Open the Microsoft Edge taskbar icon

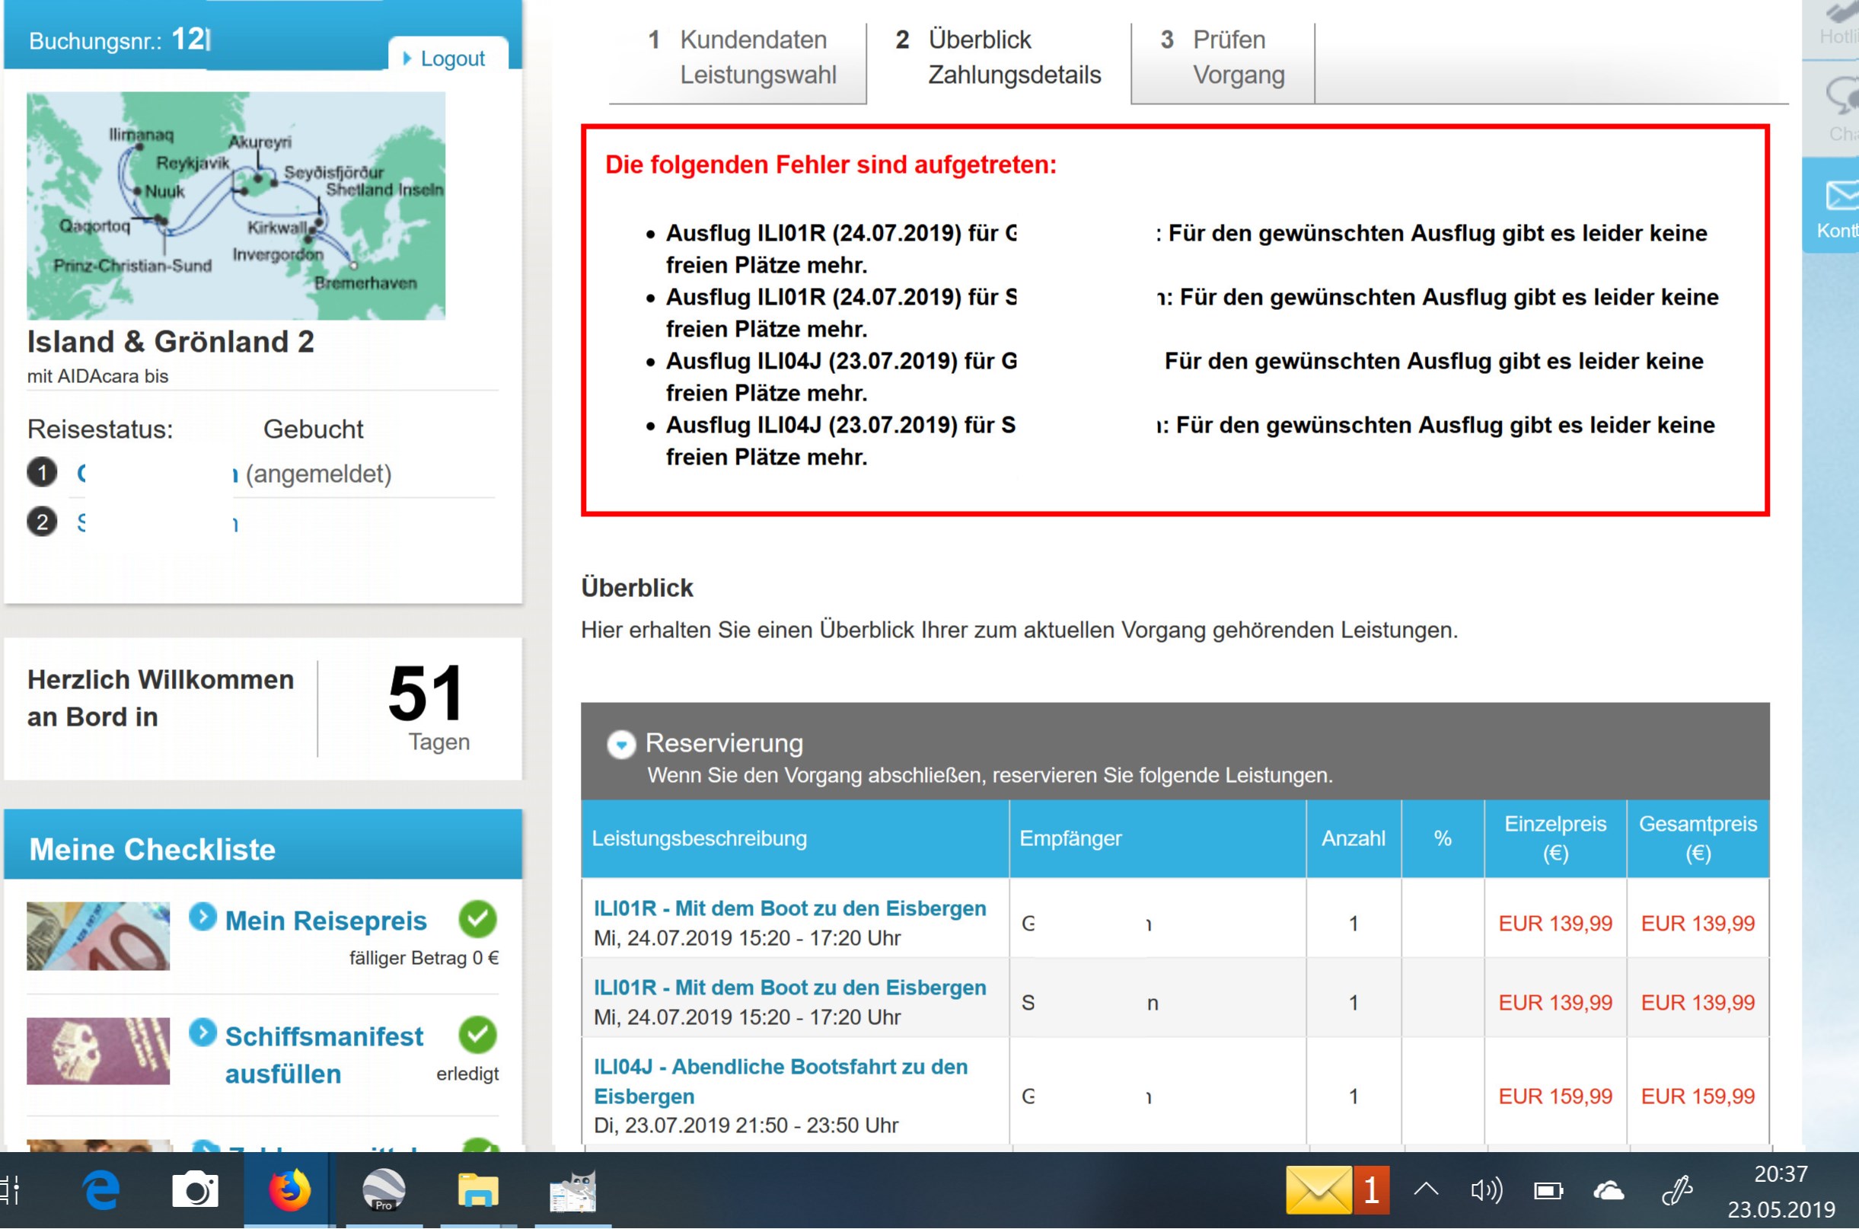click(x=101, y=1191)
